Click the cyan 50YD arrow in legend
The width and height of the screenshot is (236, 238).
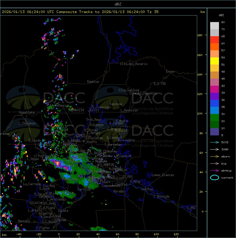214,142
